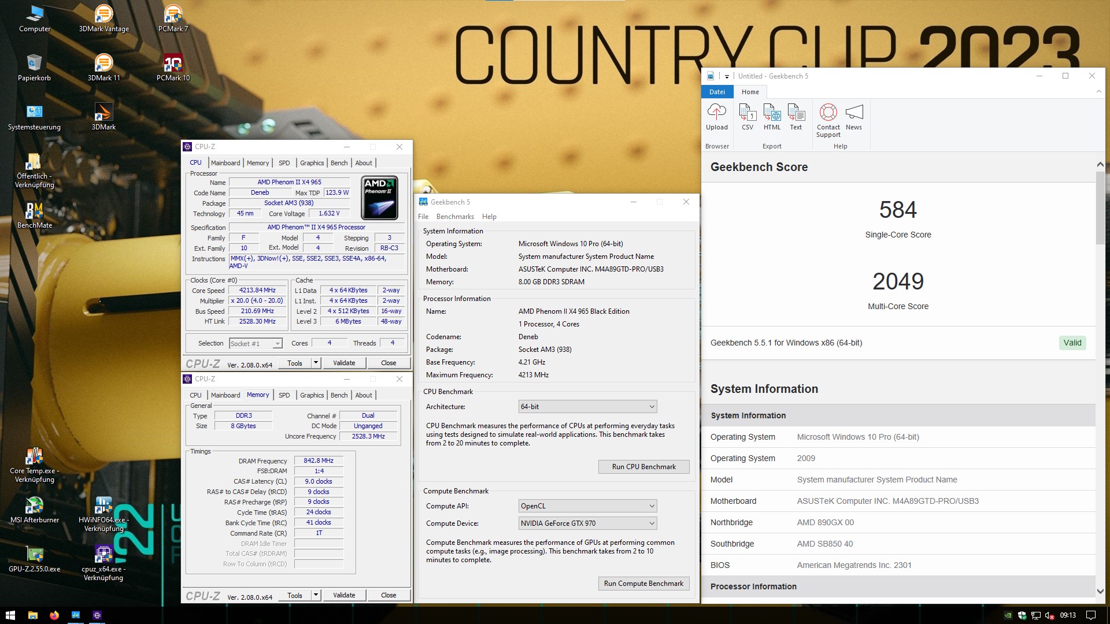Open Compute Device GTX 970 dropdown
Viewport: 1110px width, 624px height.
(588, 523)
